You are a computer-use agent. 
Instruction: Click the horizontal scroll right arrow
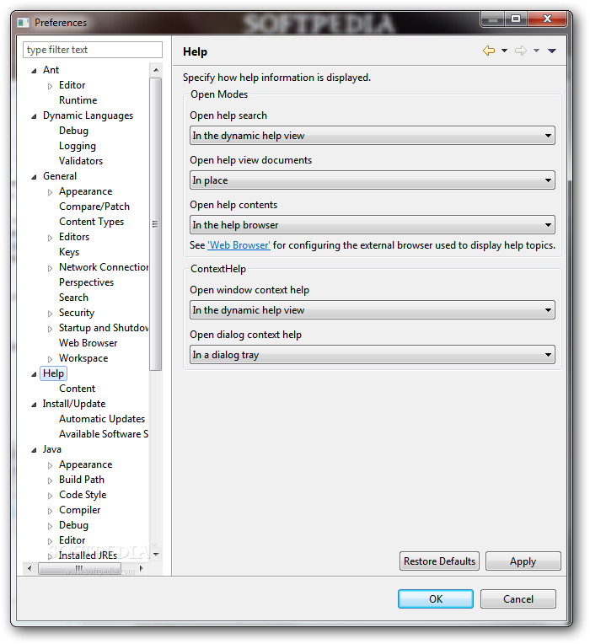point(142,569)
